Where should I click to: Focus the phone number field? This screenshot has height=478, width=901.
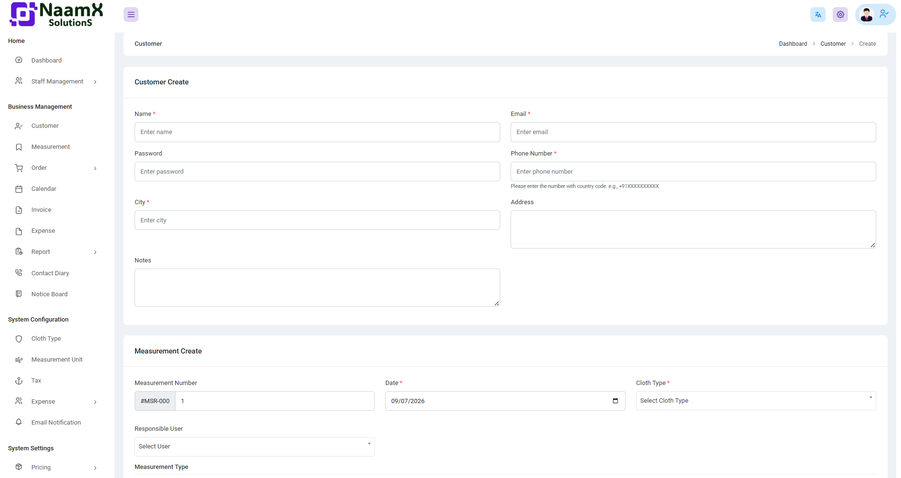693,172
